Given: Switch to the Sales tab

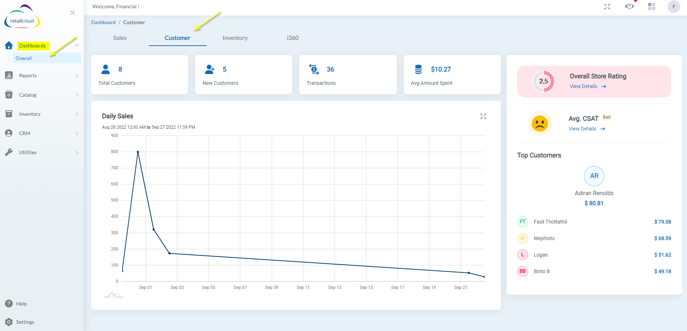Looking at the screenshot, I should [120, 38].
